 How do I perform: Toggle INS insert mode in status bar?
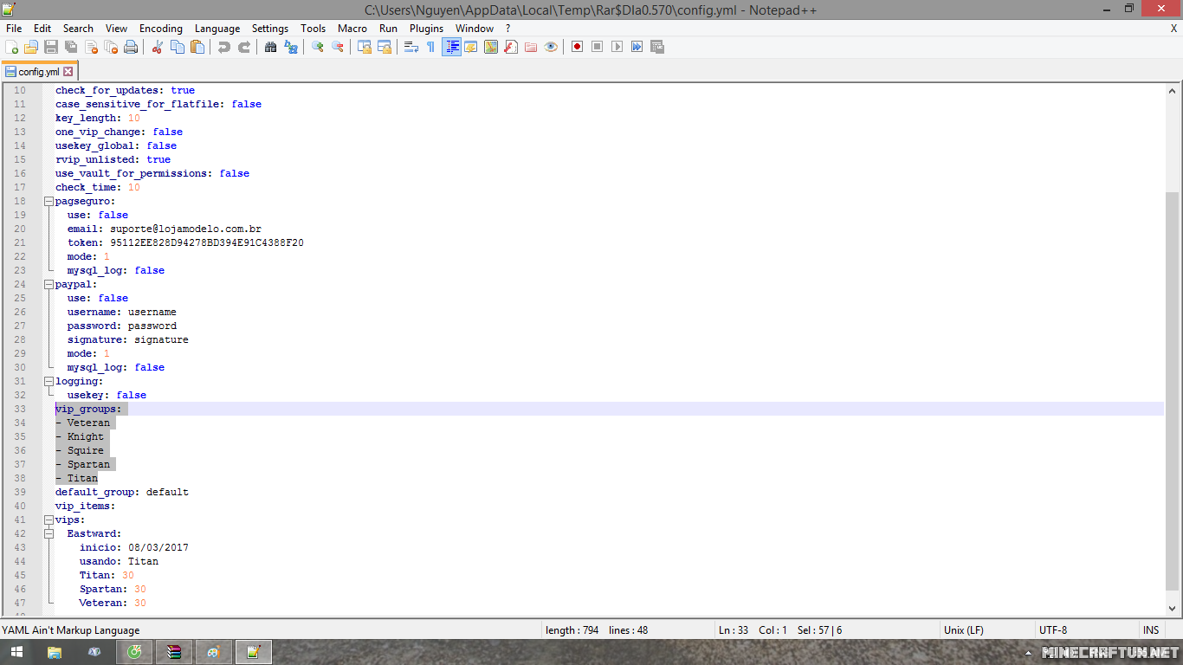click(1151, 630)
